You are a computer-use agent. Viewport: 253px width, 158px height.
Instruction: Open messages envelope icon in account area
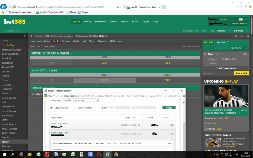tap(241, 19)
